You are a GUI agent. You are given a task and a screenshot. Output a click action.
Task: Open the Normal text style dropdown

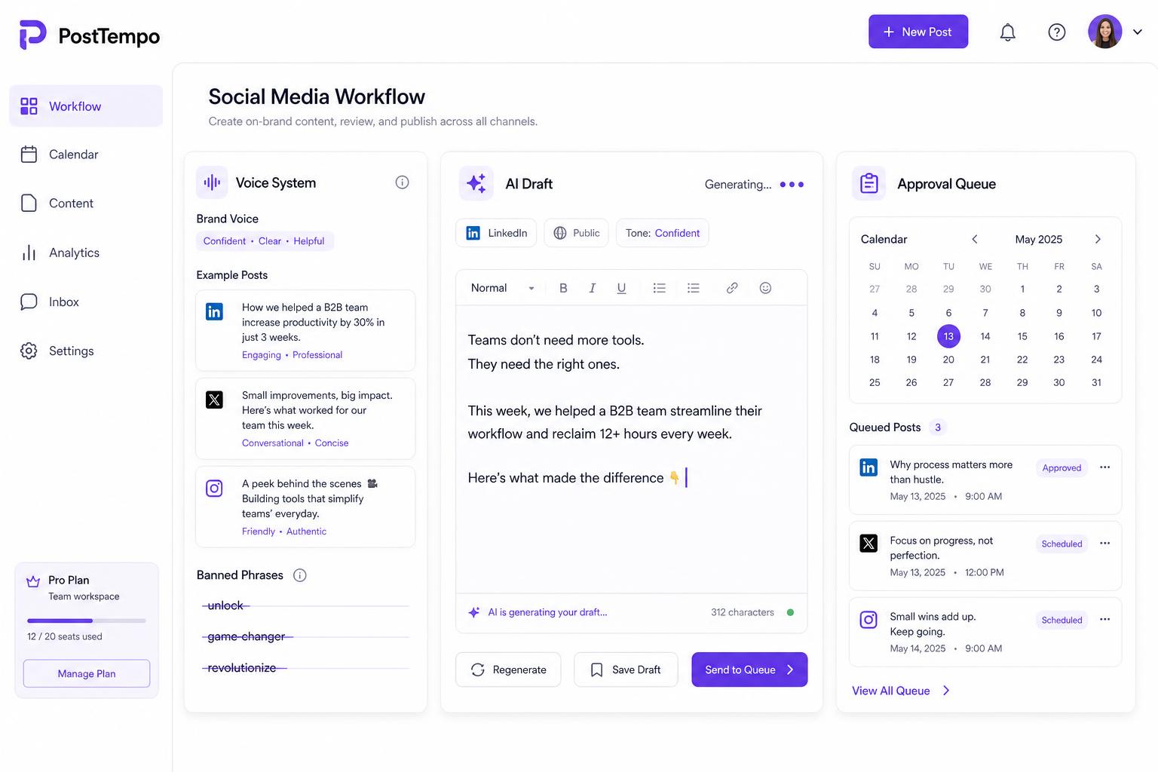coord(502,288)
